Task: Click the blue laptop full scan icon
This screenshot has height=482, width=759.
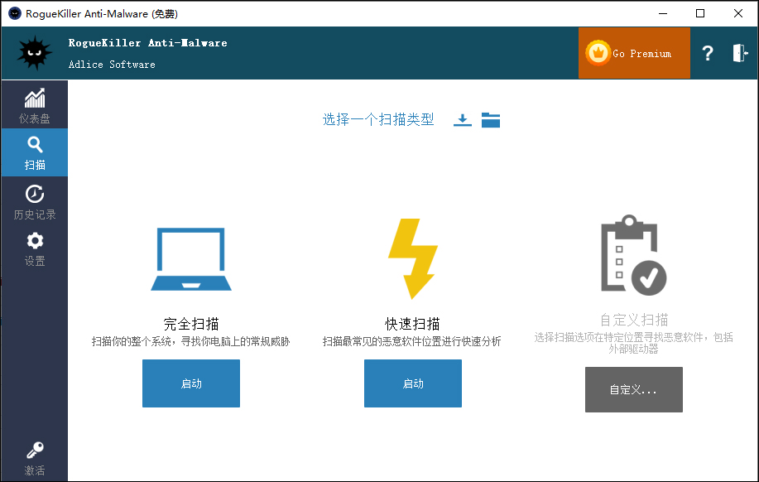Action: tap(191, 259)
